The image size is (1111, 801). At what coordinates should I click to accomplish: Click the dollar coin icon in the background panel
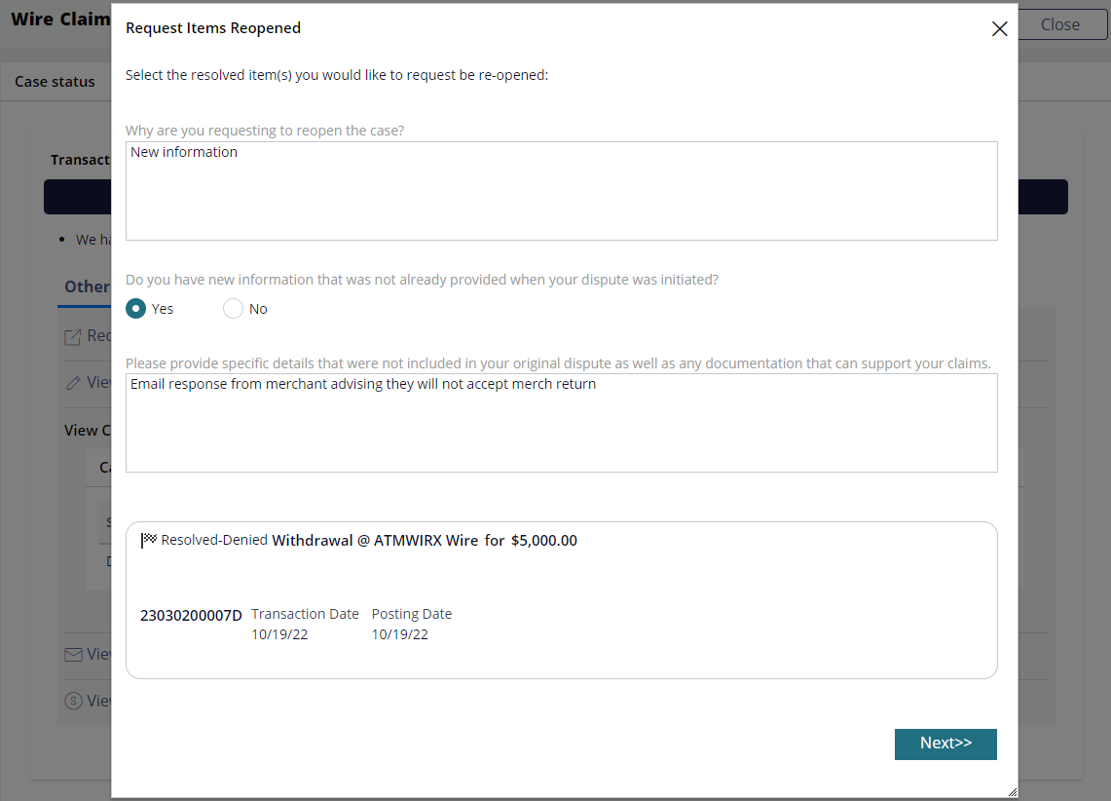[x=73, y=701]
